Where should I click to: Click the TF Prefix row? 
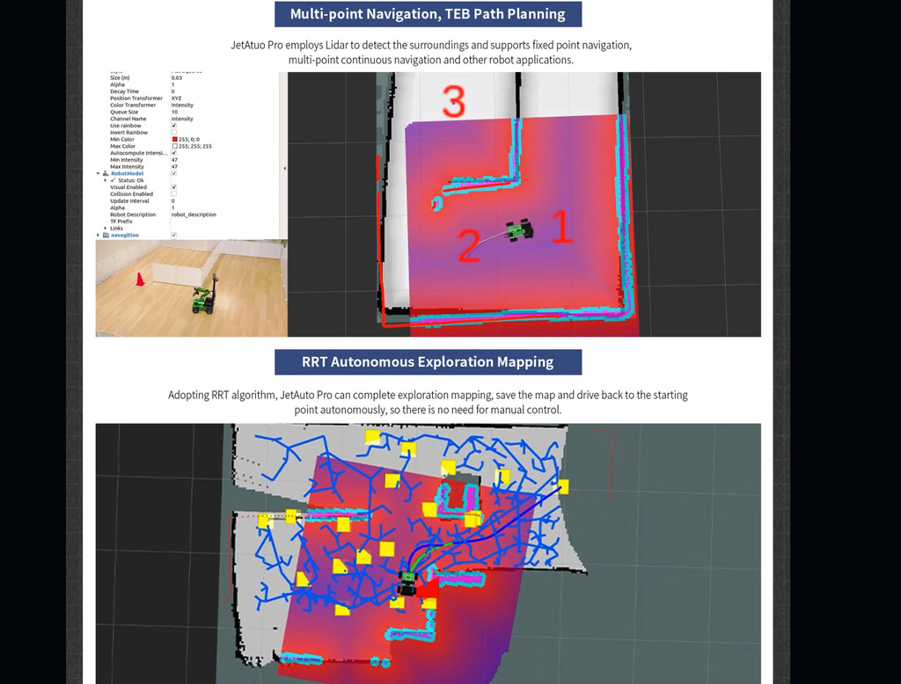pos(121,222)
